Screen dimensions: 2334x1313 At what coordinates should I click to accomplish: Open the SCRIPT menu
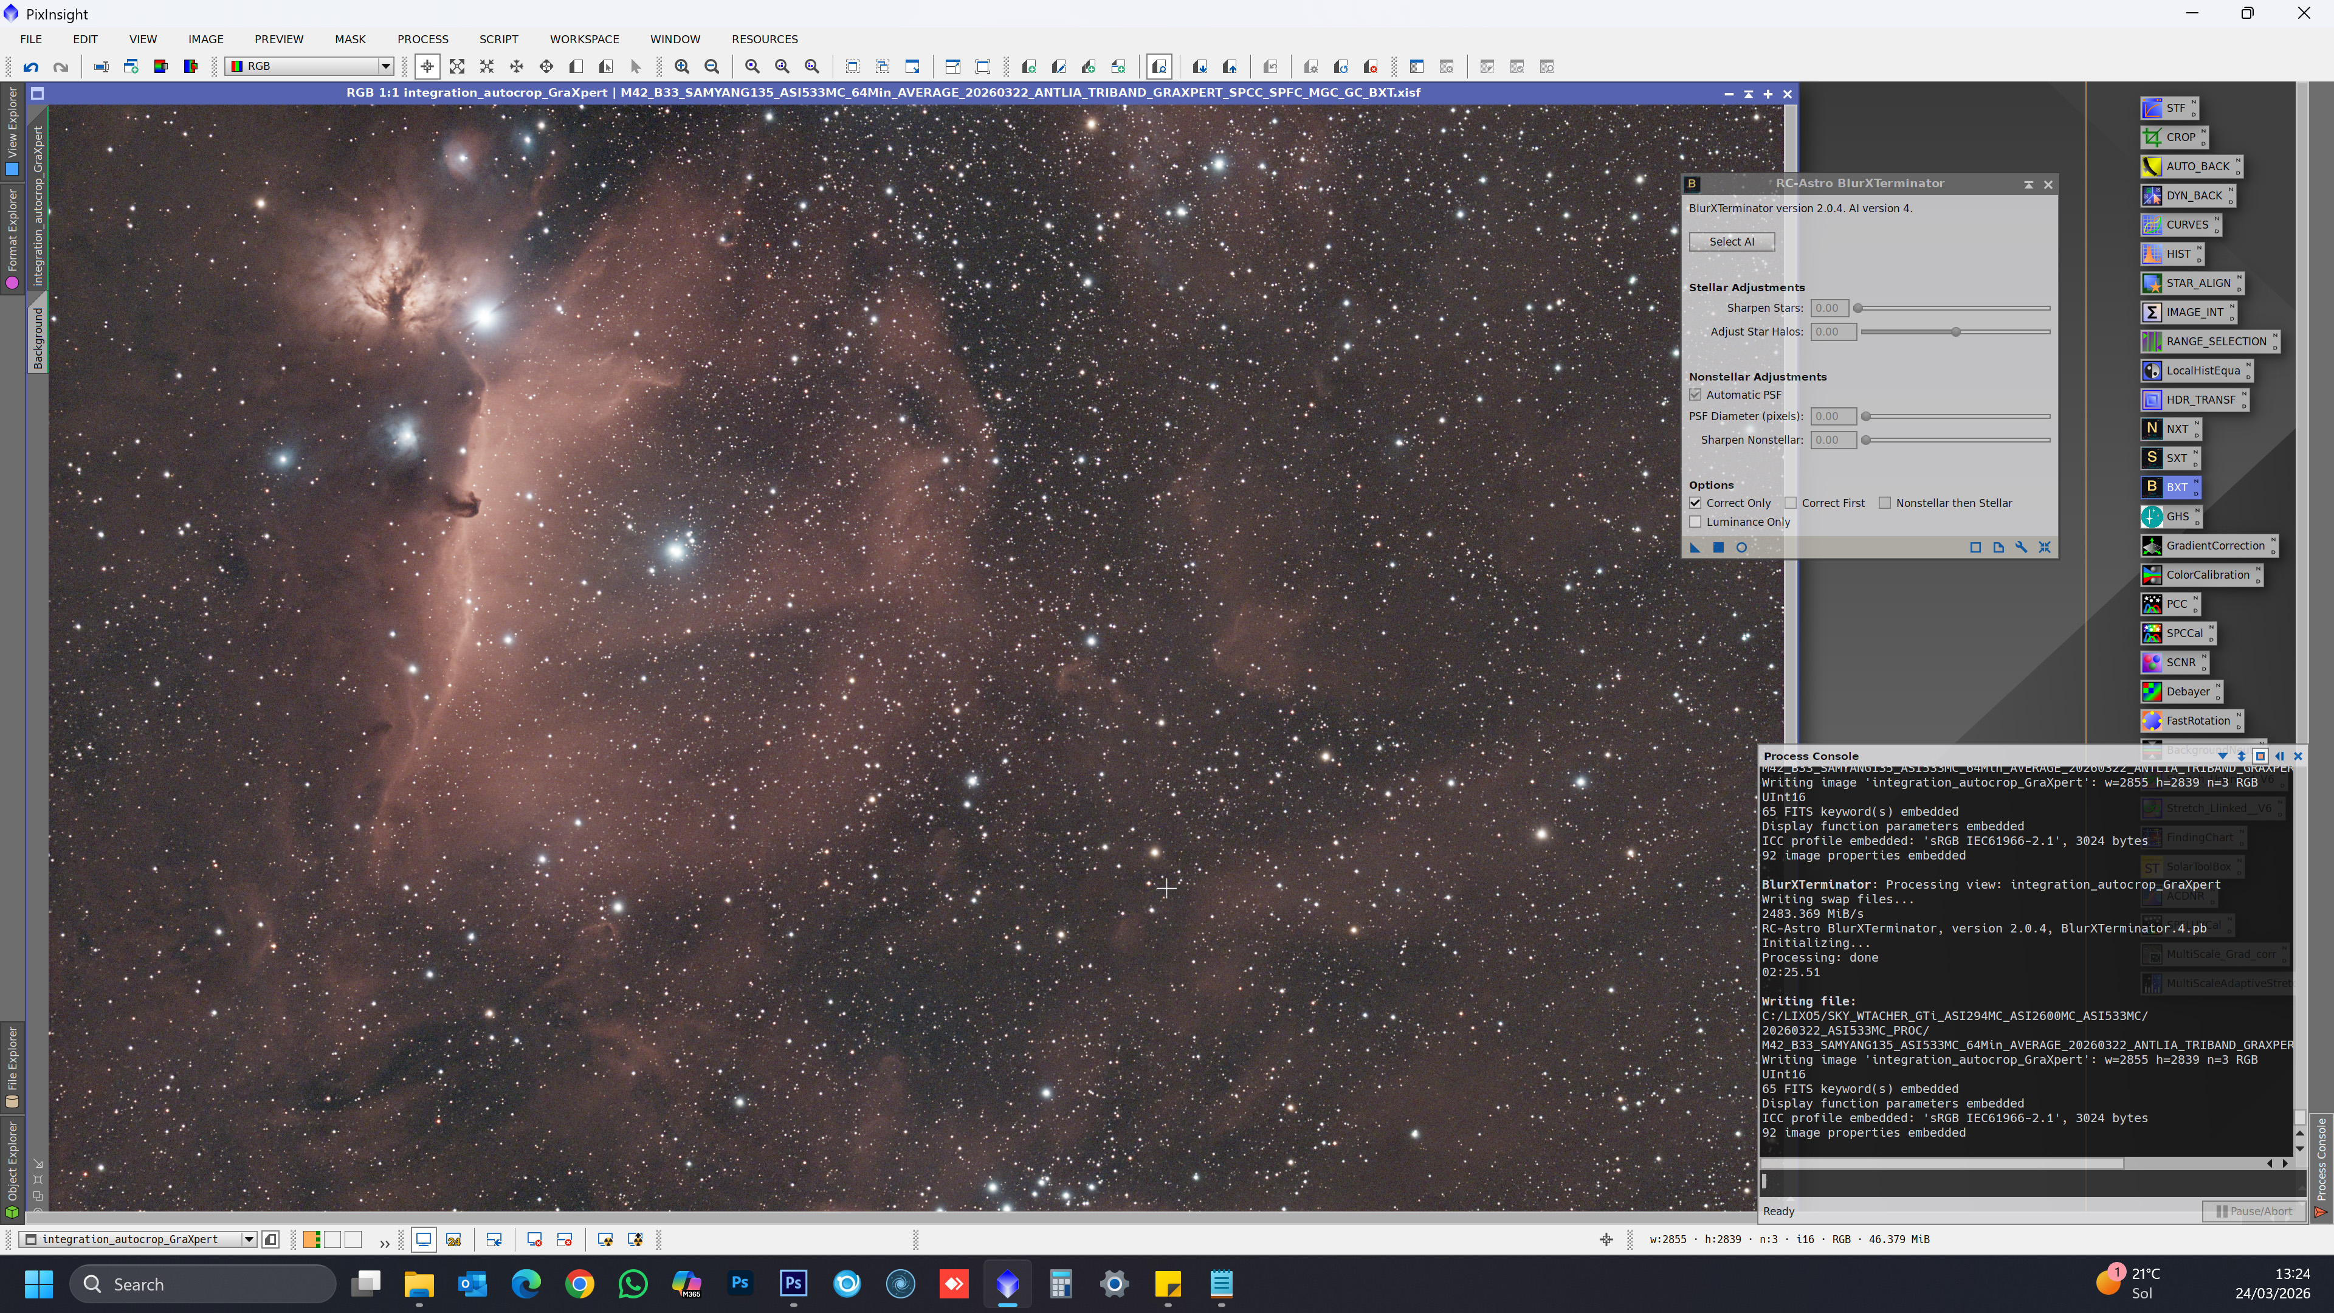[498, 39]
